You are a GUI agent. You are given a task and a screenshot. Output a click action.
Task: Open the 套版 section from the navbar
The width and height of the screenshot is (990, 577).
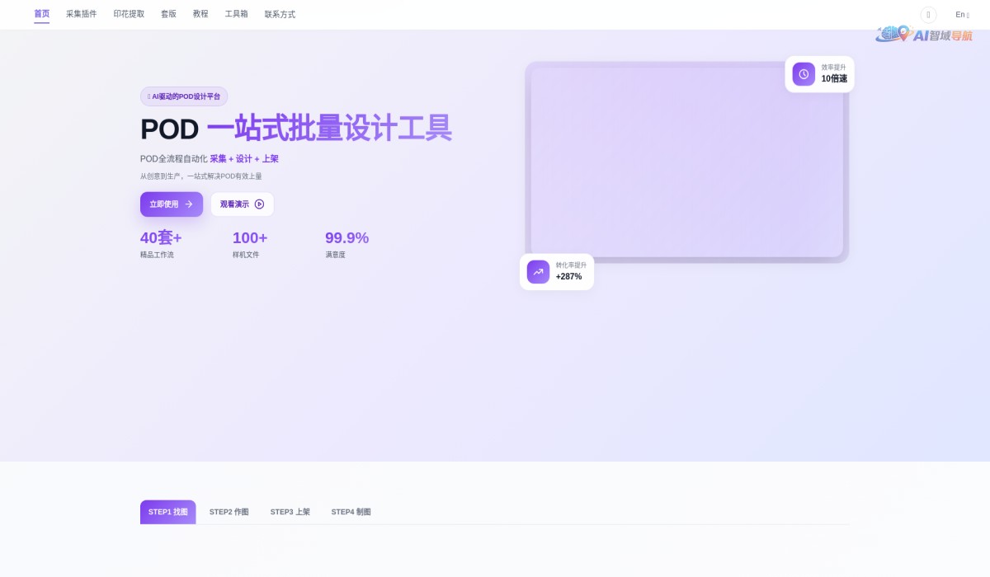168,14
